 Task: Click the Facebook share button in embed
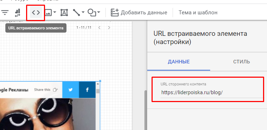(x=87, y=90)
